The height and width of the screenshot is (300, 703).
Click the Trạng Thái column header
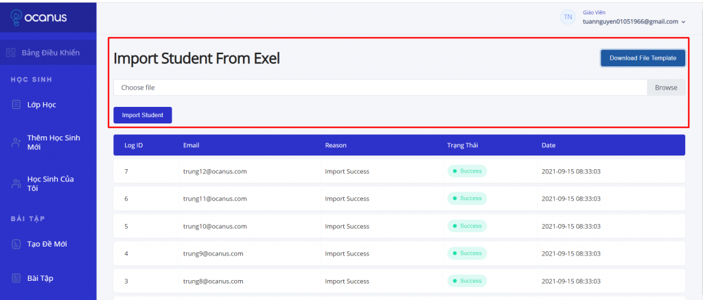(x=462, y=146)
